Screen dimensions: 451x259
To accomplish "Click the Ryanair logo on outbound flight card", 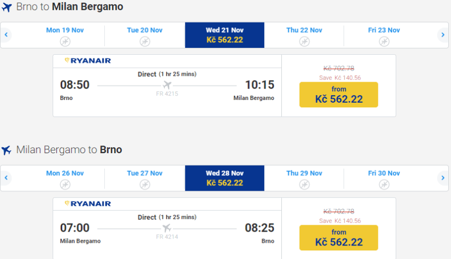I will click(x=88, y=61).
